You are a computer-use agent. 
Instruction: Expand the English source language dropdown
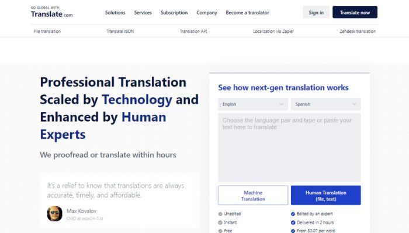[x=253, y=104]
